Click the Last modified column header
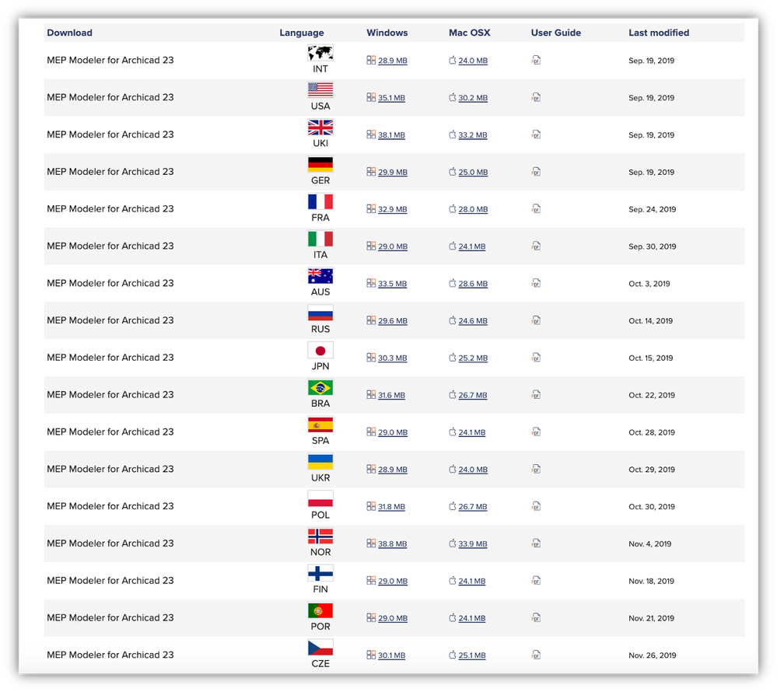Image resolution: width=777 pixels, height=692 pixels. click(x=659, y=33)
